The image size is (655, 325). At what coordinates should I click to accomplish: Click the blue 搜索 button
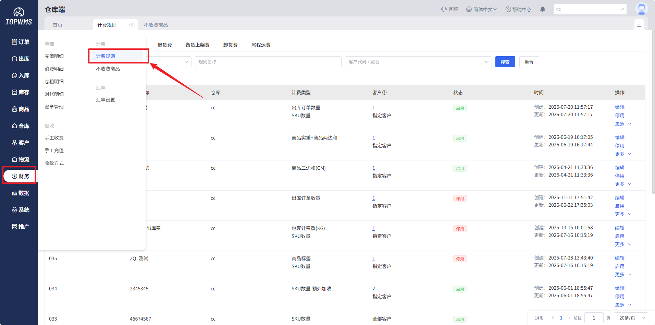point(505,62)
